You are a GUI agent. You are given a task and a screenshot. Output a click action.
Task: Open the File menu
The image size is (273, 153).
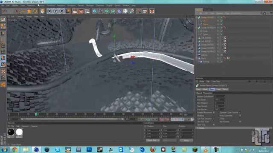pos(3,6)
